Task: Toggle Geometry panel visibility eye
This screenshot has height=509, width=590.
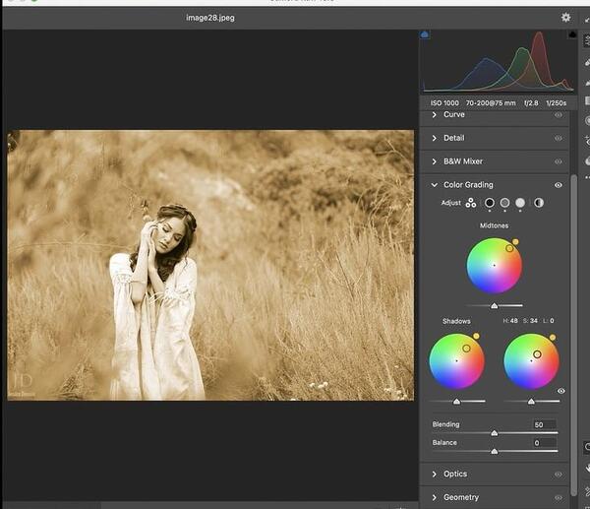Action: point(559,498)
